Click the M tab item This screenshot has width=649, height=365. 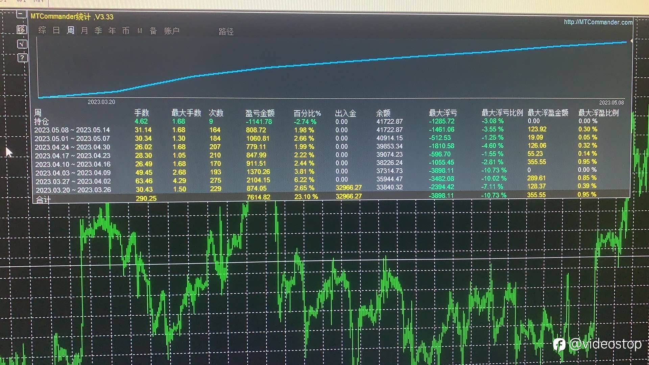(140, 31)
